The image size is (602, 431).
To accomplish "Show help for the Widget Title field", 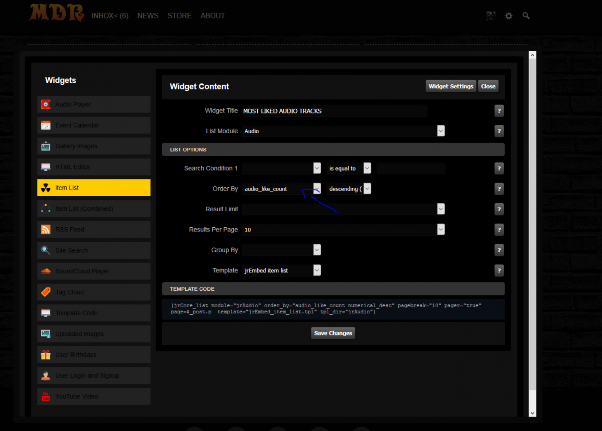I will (x=499, y=111).
